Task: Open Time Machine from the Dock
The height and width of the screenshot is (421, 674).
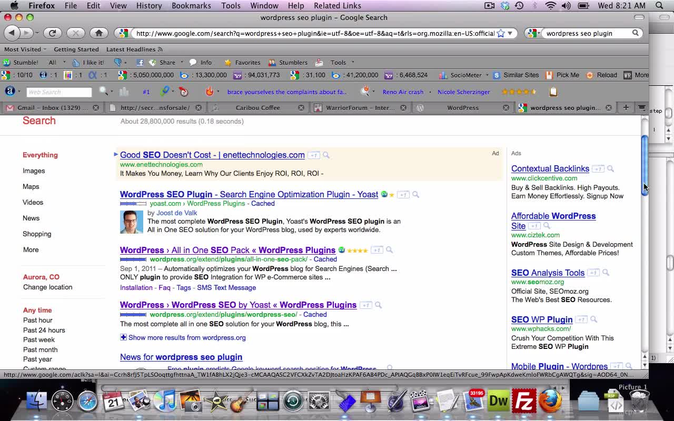Action: (x=293, y=402)
